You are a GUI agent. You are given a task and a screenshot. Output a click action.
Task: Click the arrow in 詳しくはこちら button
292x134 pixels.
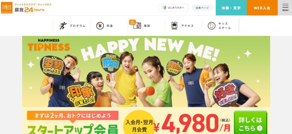point(259,128)
